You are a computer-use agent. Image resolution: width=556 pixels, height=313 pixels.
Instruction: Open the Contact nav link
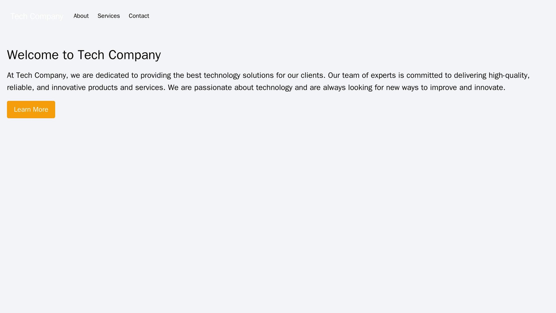(x=139, y=16)
